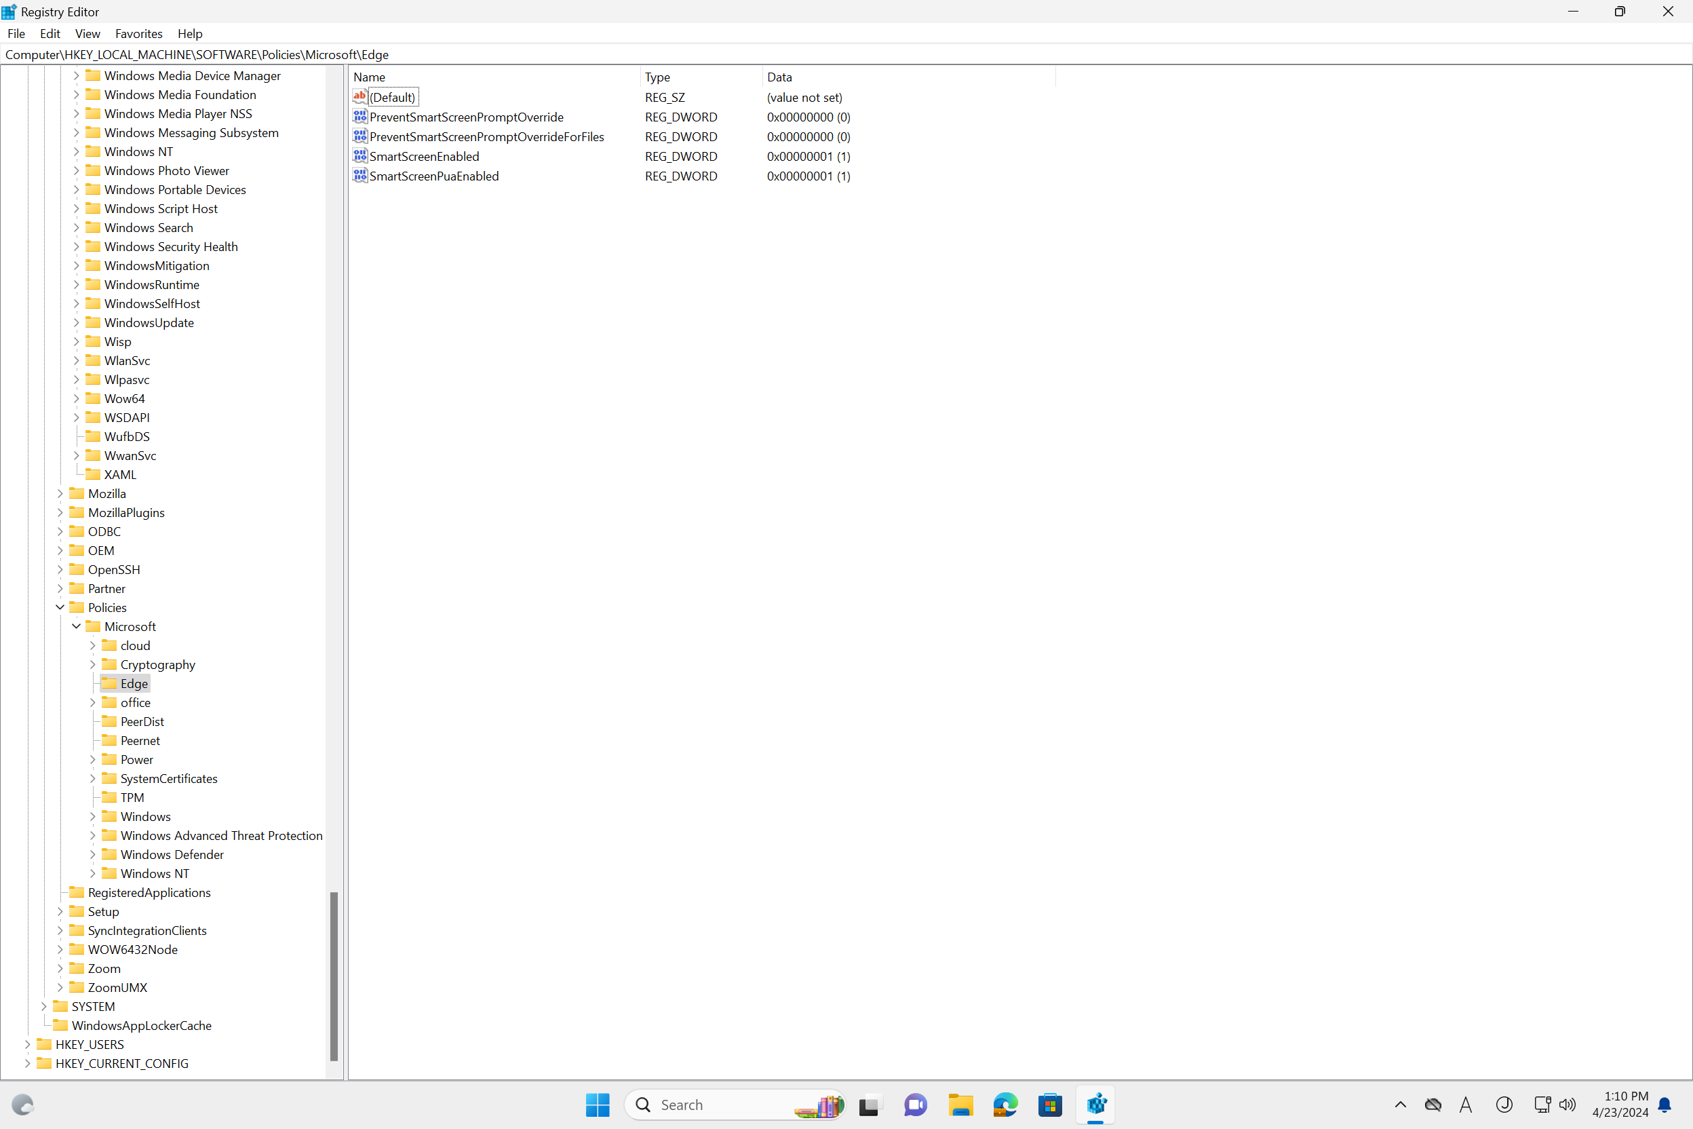Expand the HKEY_USERS hive
Screen dimensions: 1693x1129
(x=28, y=1044)
